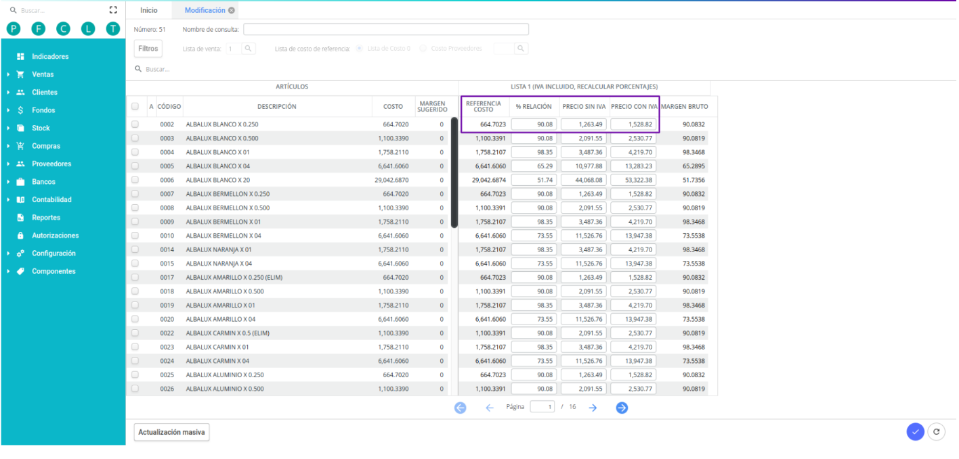The width and height of the screenshot is (959, 459).
Task: Select the Costo Proveedores radio option
Action: coord(423,49)
